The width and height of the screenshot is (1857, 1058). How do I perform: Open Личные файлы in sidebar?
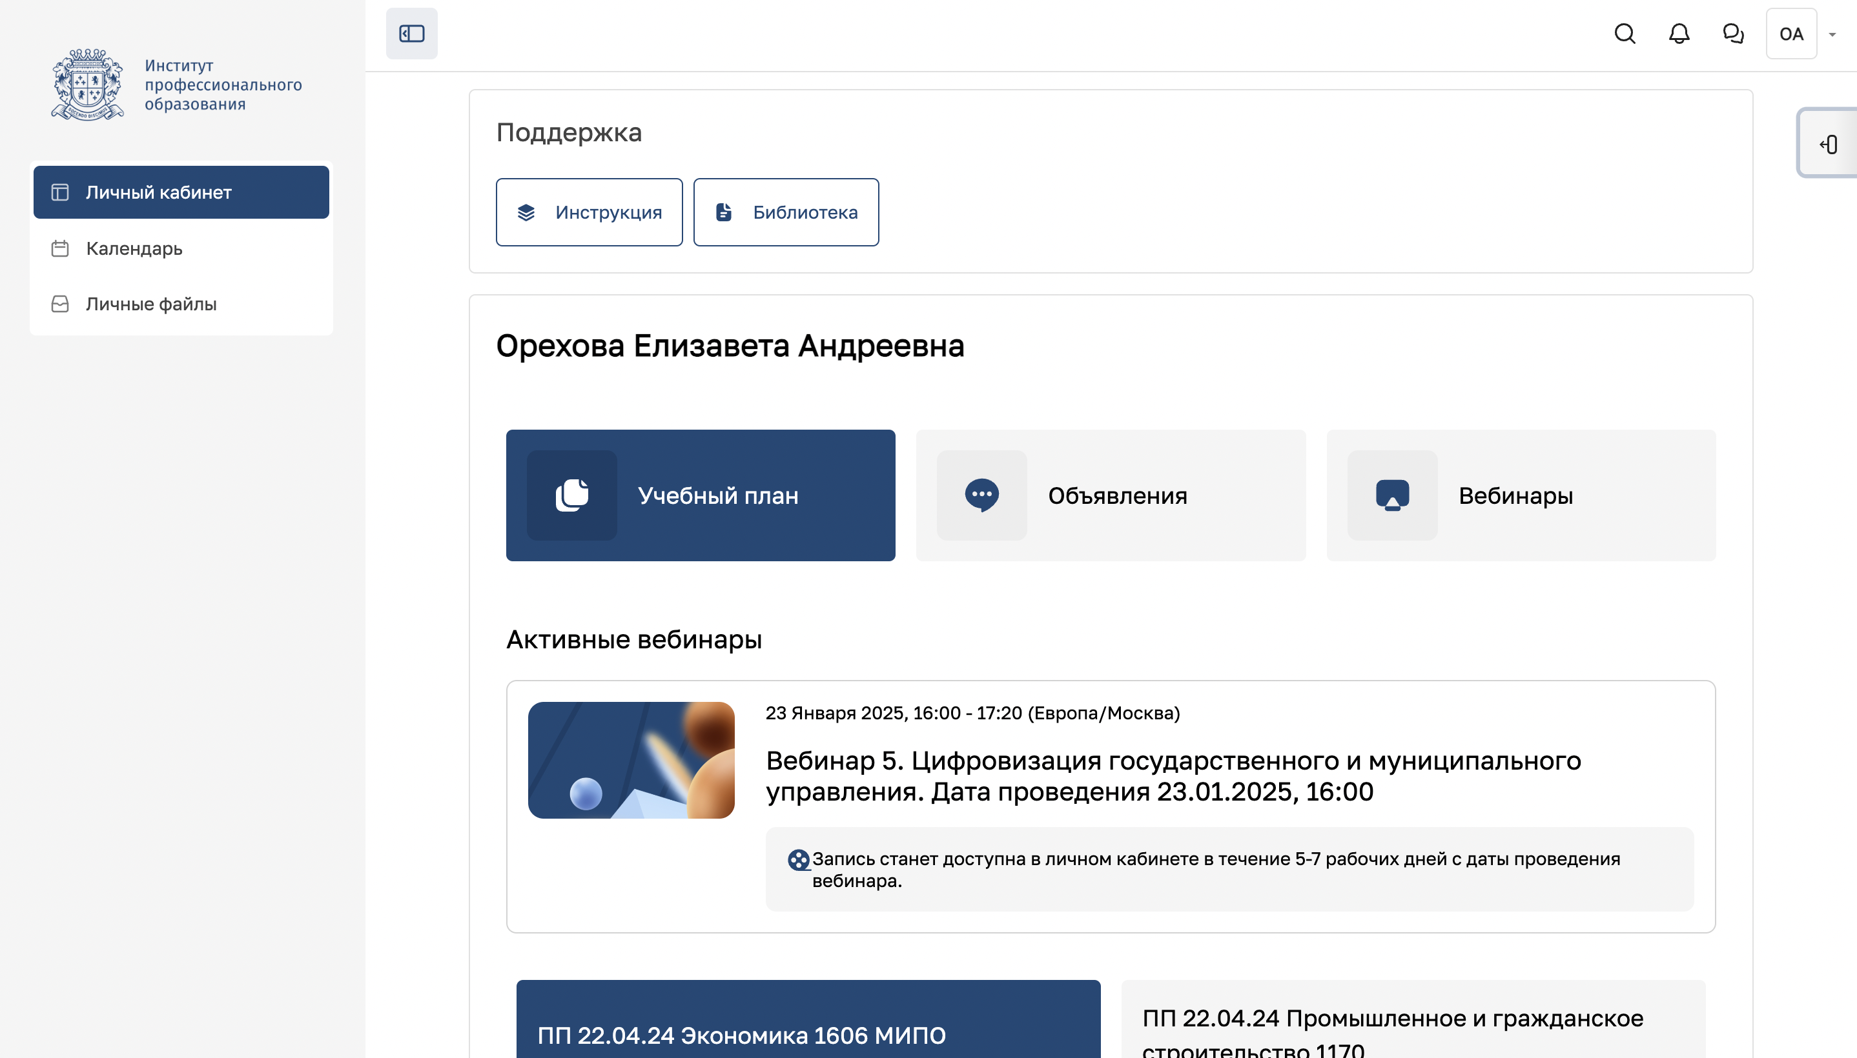181,304
